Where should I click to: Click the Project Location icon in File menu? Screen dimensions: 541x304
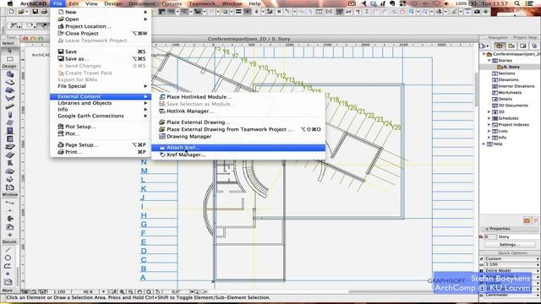pyautogui.click(x=61, y=26)
